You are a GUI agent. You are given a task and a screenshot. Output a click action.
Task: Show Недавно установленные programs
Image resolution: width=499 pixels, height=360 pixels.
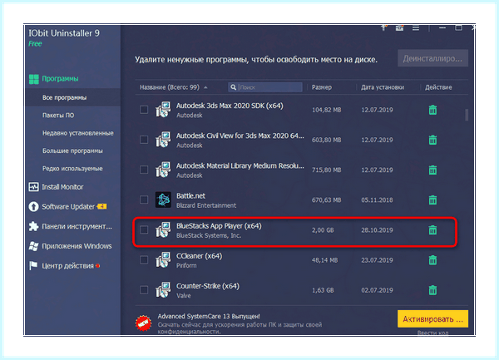78,133
